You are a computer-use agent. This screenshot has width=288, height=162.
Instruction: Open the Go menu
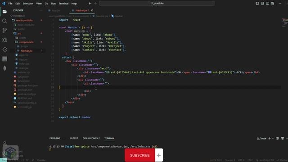(46, 4)
